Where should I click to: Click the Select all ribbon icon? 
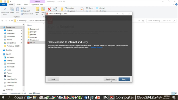[x=97, y=8]
